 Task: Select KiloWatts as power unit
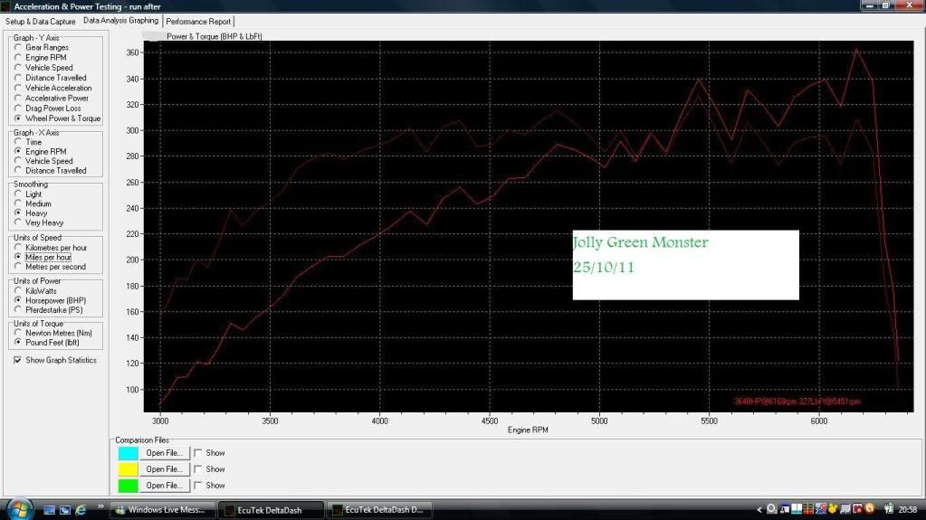(18, 290)
